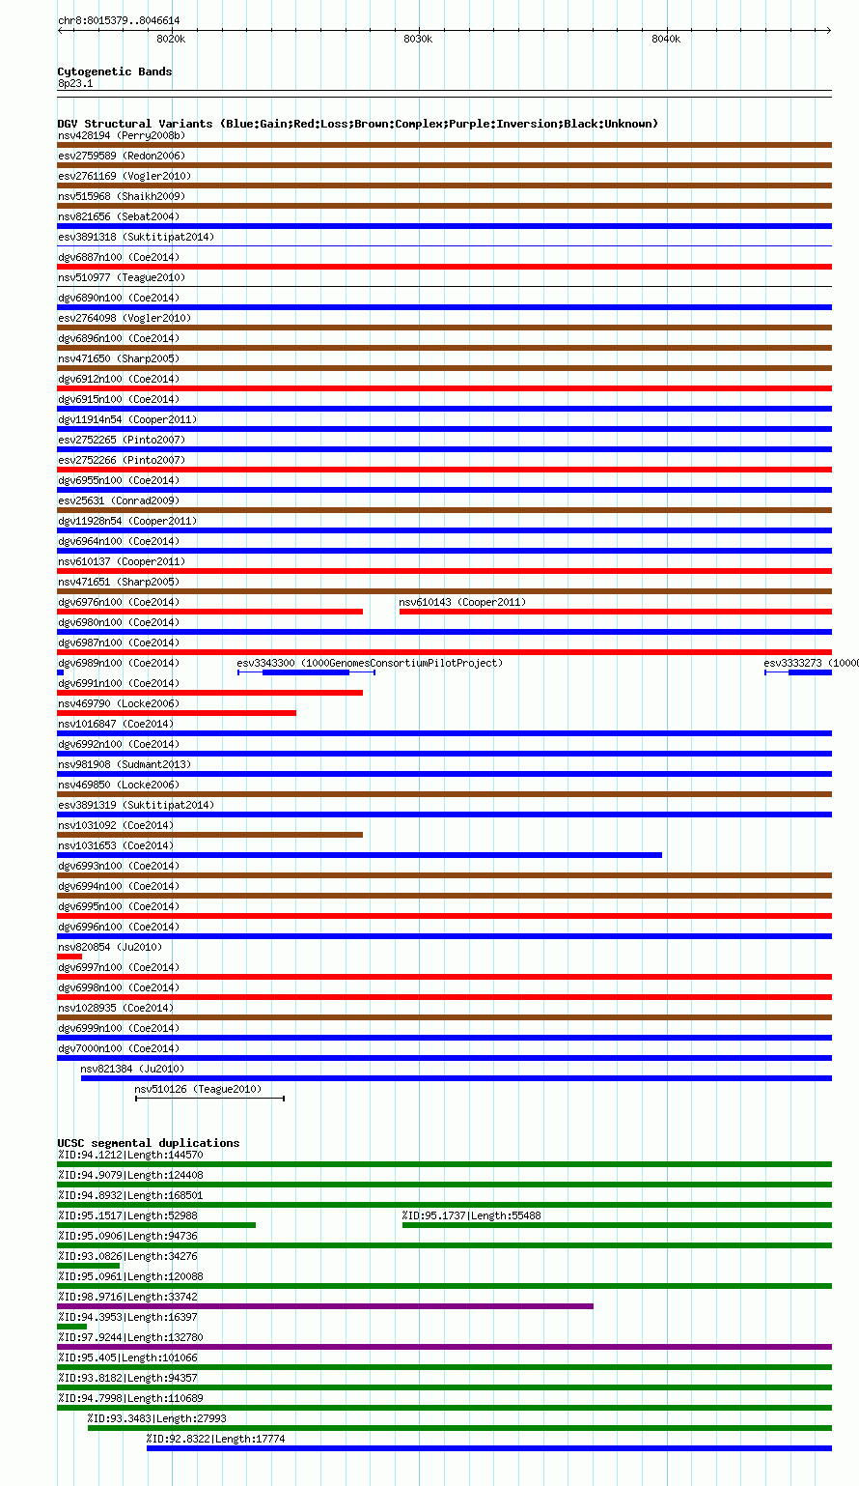
Task: Select %ID:95.0906|Length:94736 duplication label
Action: pyautogui.click(x=127, y=1236)
